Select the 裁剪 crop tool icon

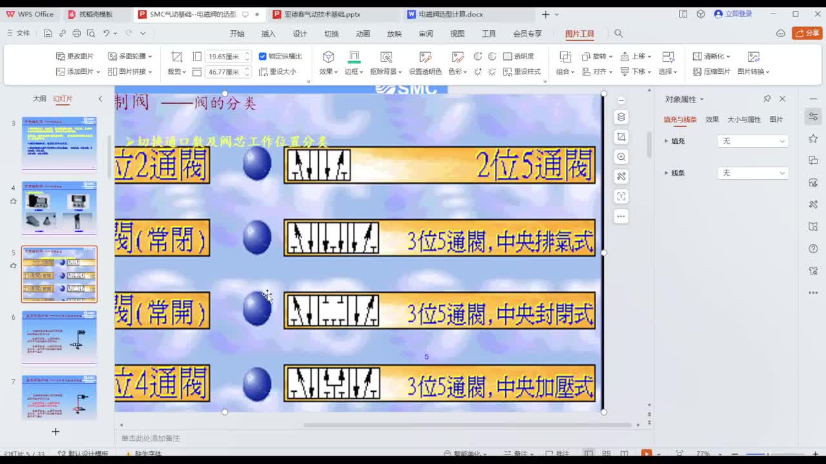coord(177,57)
